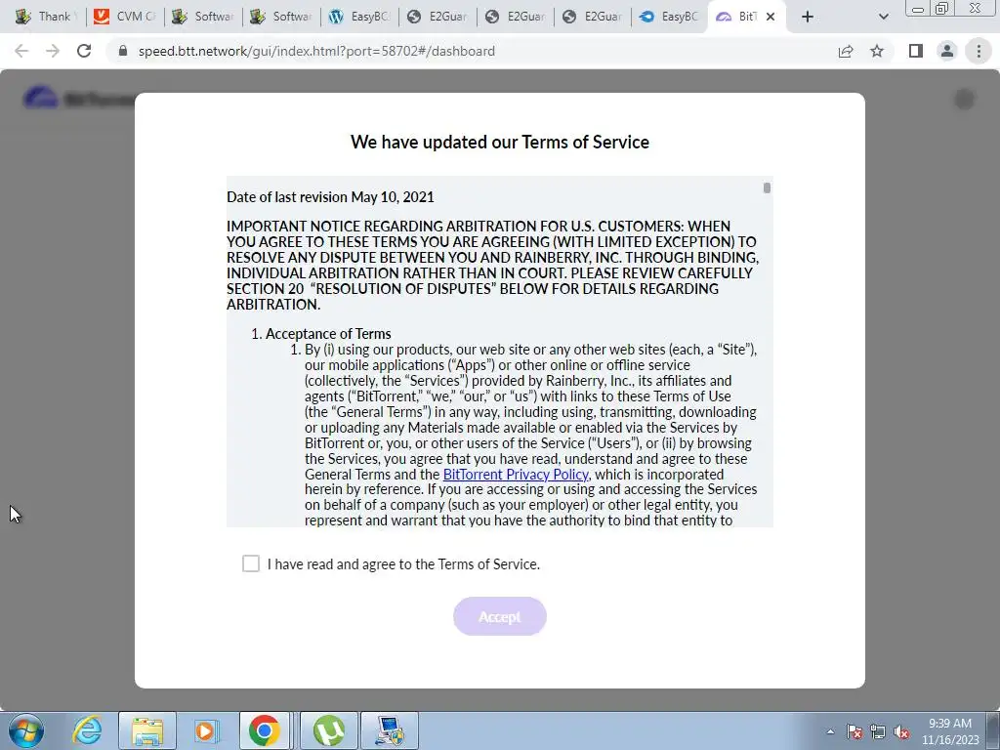Click the 'We have updated our Terms of Service' title
Viewport: 1000px width, 750px height.
[499, 142]
